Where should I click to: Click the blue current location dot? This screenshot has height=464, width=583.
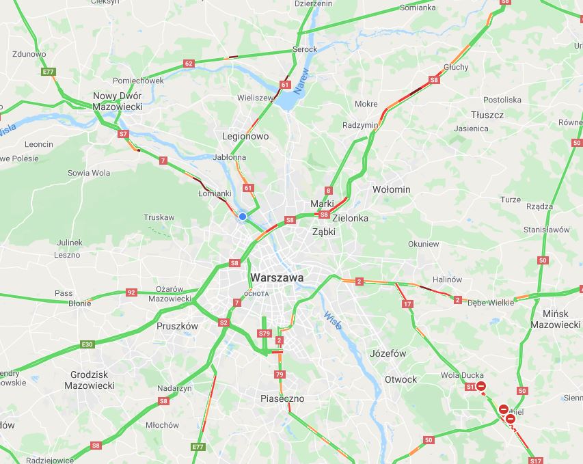pos(243,217)
